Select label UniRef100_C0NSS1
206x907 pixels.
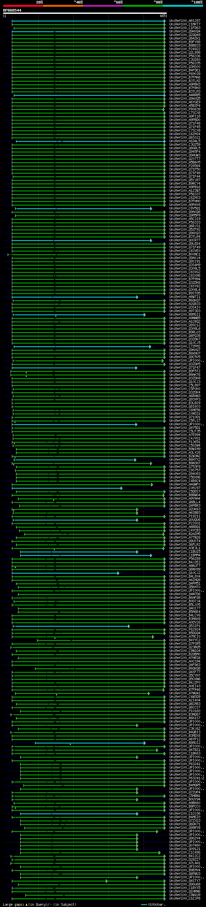tap(184, 414)
